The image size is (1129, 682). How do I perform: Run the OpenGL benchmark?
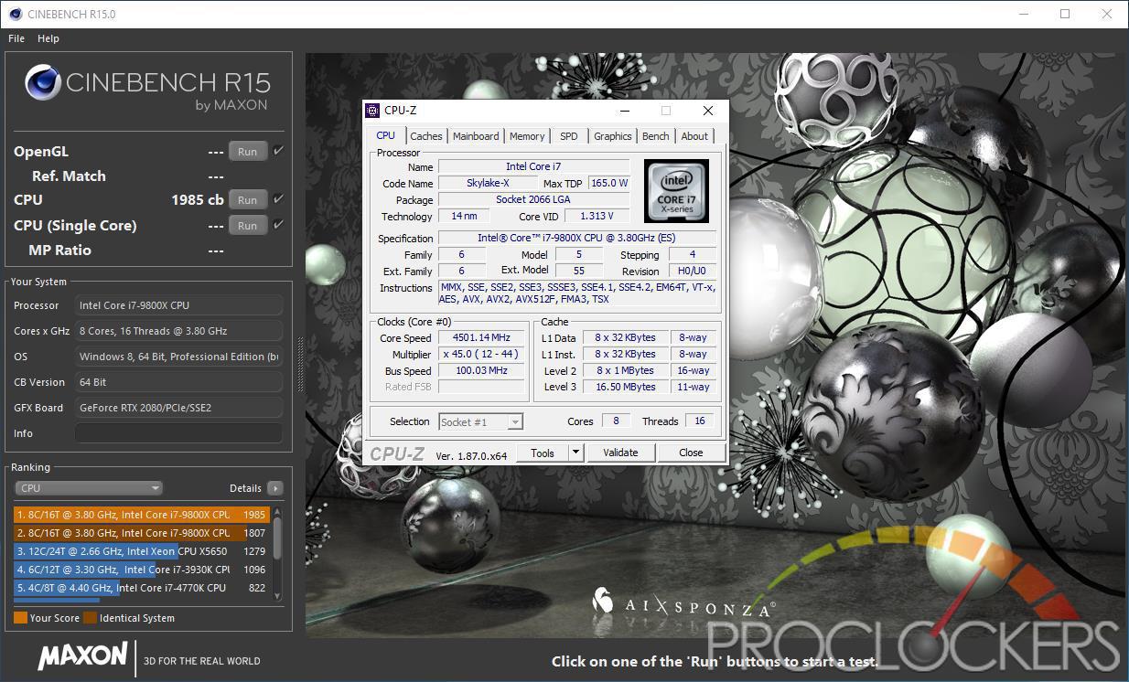[x=248, y=152]
